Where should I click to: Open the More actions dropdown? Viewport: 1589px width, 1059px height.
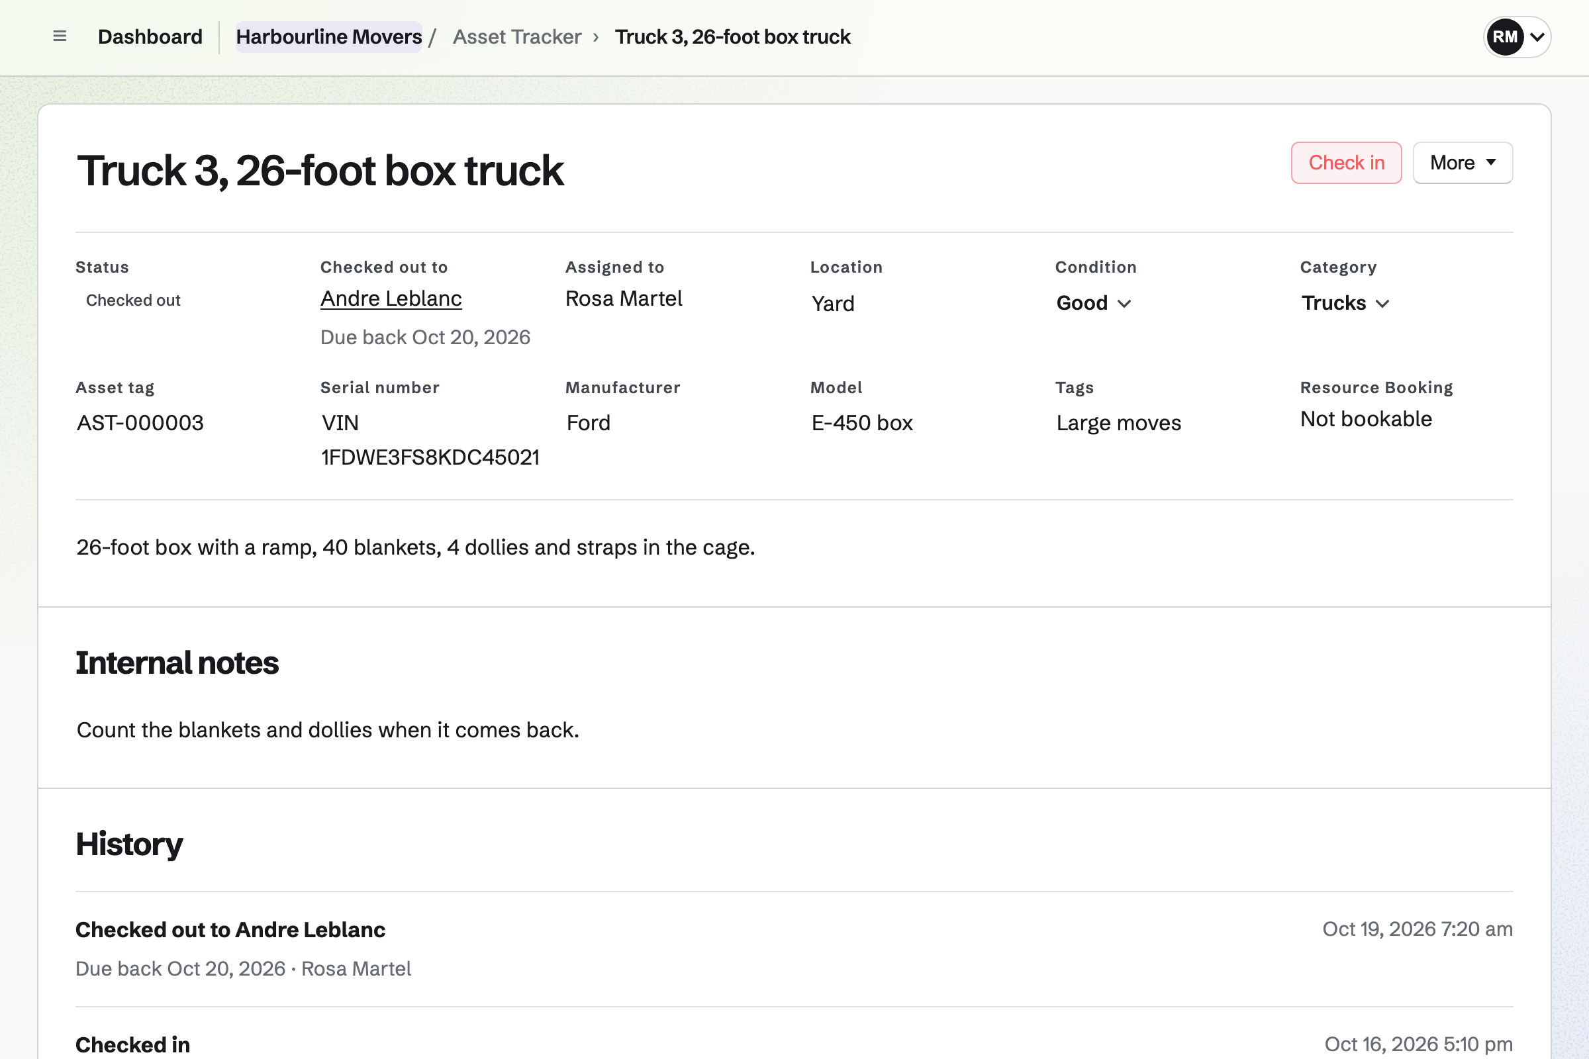(x=1462, y=163)
